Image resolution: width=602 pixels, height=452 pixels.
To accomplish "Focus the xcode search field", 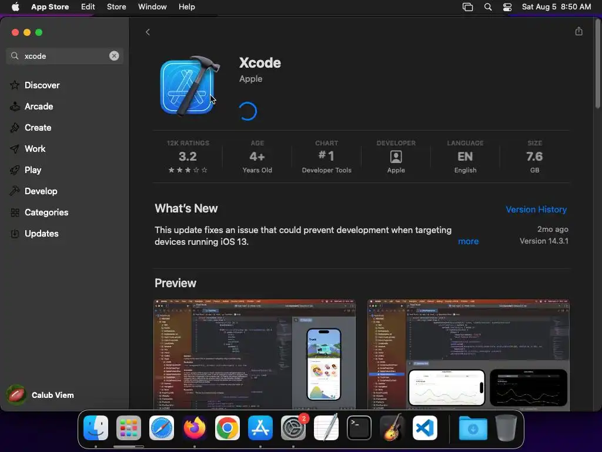I will coord(65,56).
